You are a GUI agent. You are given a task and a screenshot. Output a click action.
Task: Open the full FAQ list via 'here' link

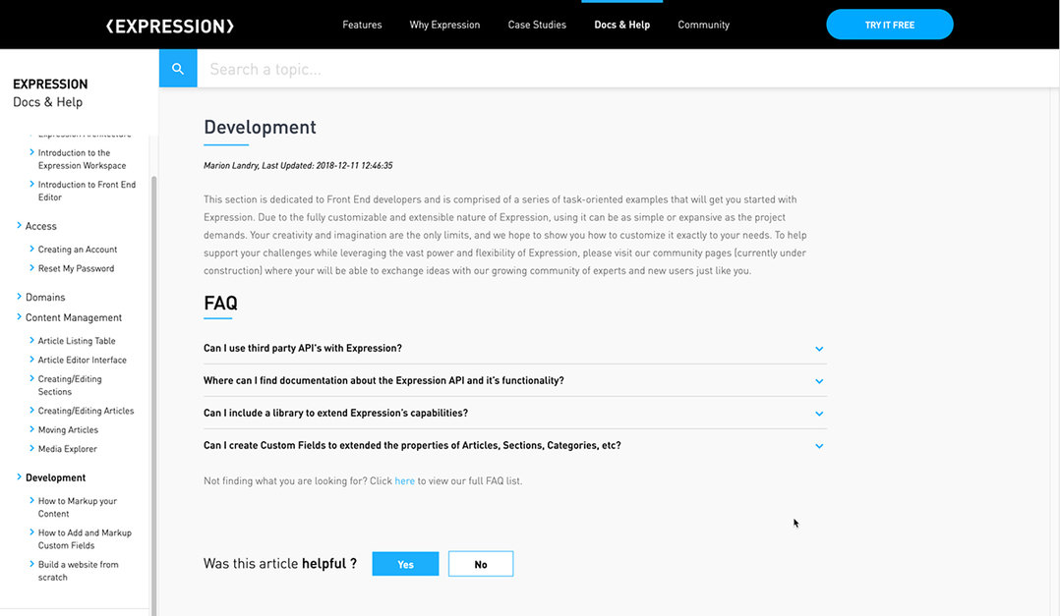coord(404,480)
